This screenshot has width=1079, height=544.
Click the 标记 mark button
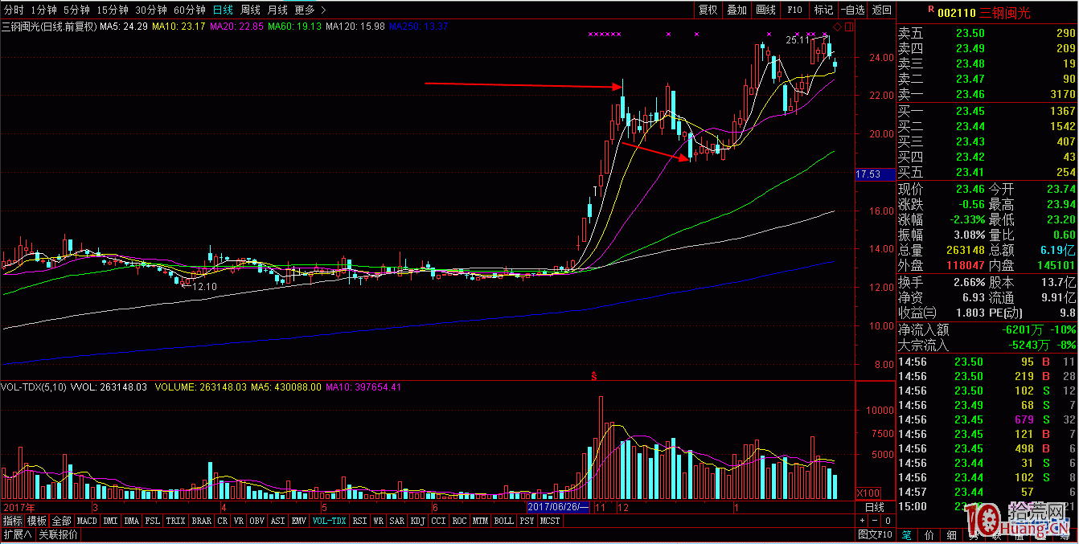[x=823, y=10]
